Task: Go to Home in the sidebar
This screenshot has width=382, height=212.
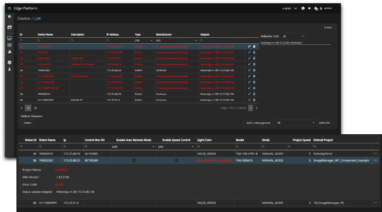Action: (9, 16)
